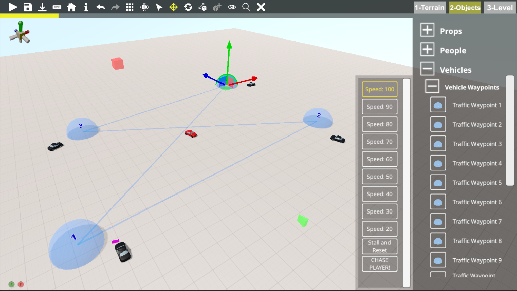The height and width of the screenshot is (291, 517).
Task: Click the red F indicator
Action: pyautogui.click(x=21, y=284)
